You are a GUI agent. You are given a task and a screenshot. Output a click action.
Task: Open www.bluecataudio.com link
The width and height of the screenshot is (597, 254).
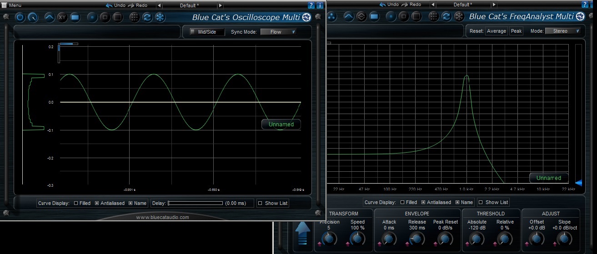pos(163,217)
